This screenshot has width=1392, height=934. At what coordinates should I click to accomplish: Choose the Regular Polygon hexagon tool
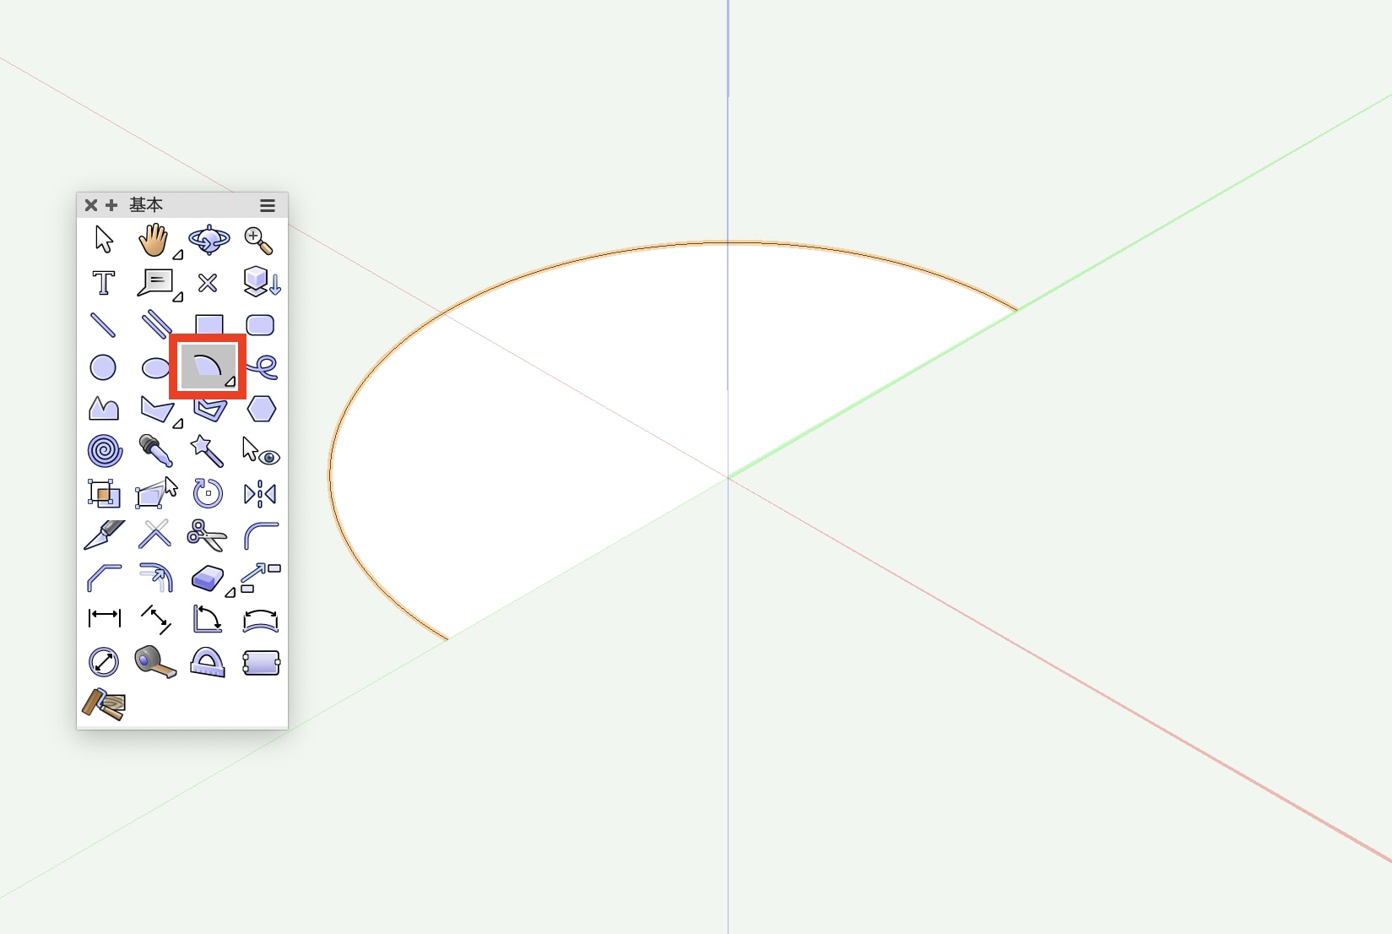click(x=261, y=409)
